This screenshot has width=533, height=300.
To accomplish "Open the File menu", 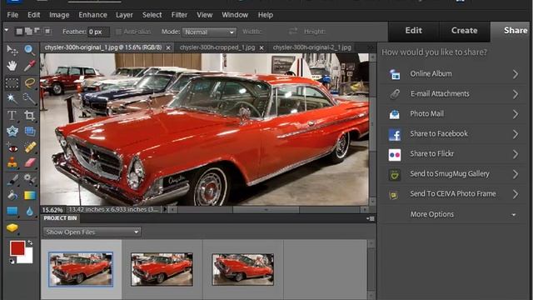I will point(12,15).
